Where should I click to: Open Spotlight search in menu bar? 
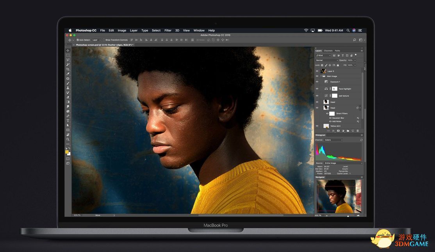click(348, 30)
